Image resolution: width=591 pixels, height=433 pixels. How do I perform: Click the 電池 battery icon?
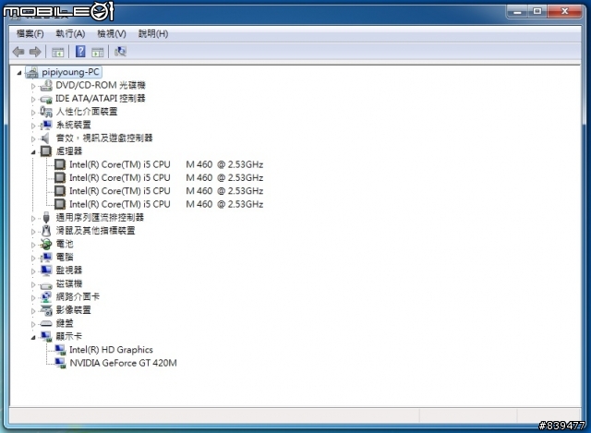[46, 245]
